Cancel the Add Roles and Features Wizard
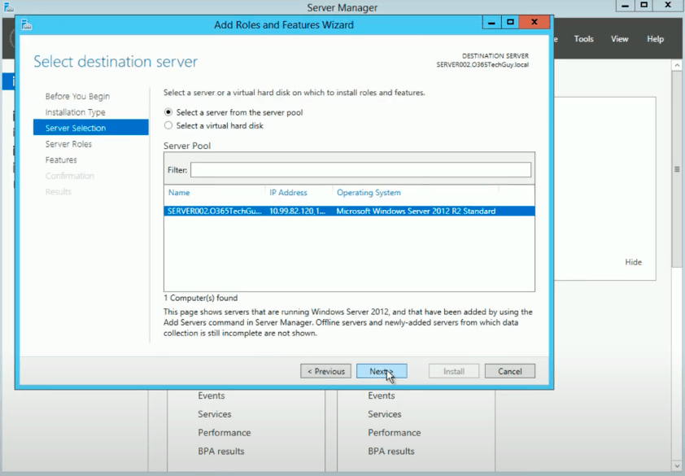 510,371
